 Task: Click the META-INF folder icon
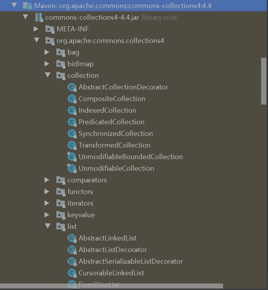[50, 29]
